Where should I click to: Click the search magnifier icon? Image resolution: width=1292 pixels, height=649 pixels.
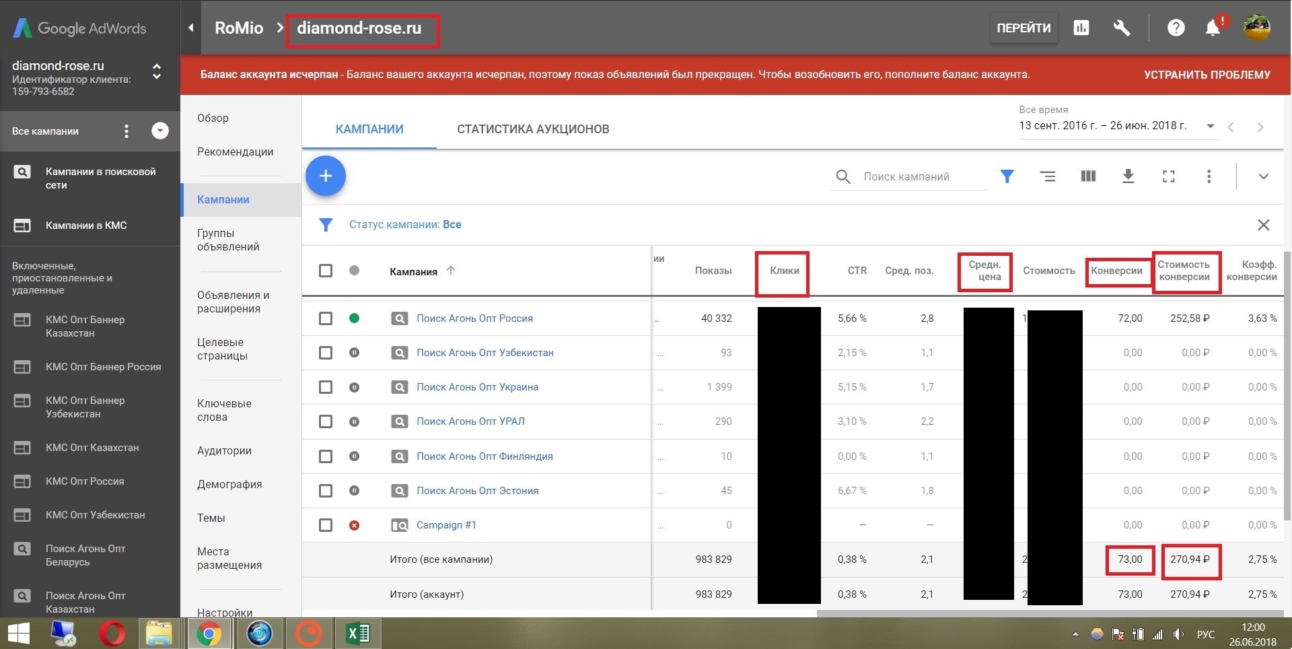pyautogui.click(x=842, y=176)
